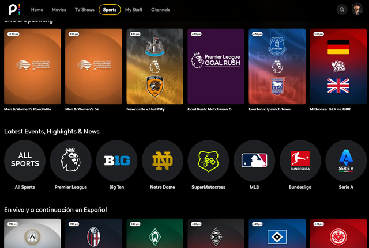This screenshot has height=248, width=369.
Task: Open the Udinese crest Spanish card
Action: (x=32, y=233)
